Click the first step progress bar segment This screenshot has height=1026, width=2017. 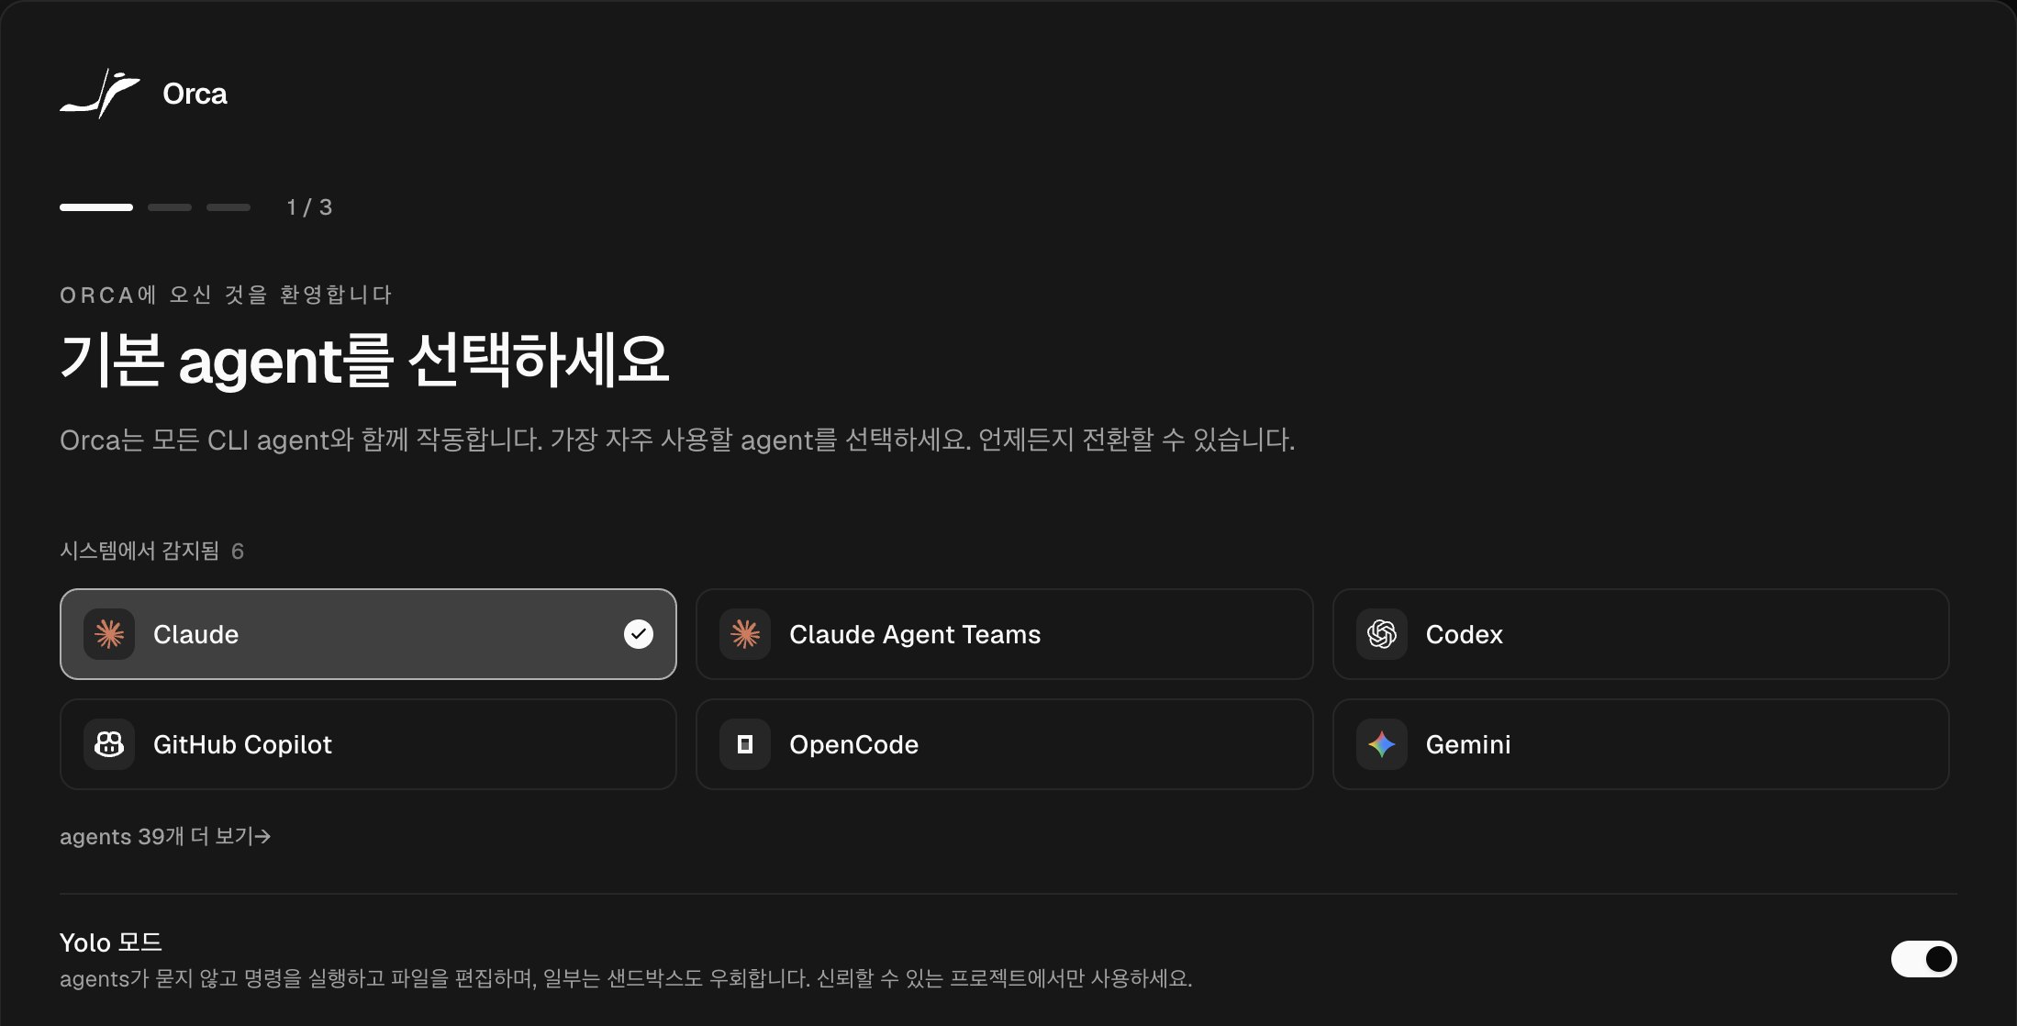(x=96, y=207)
